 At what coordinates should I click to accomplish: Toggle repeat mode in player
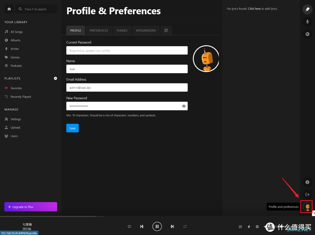(x=185, y=226)
